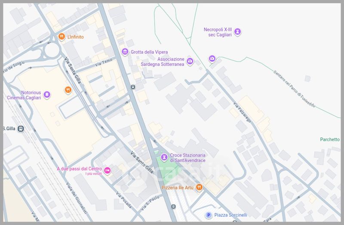Open the Pizzeria Re Artù text label
The height and width of the screenshot is (225, 344).
pos(178,188)
